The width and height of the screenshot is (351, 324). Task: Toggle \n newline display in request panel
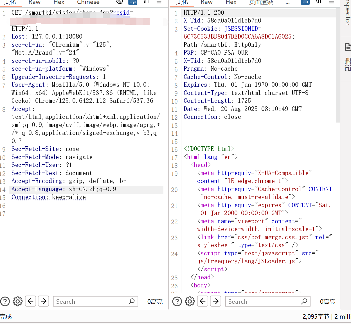tap(146, 2)
